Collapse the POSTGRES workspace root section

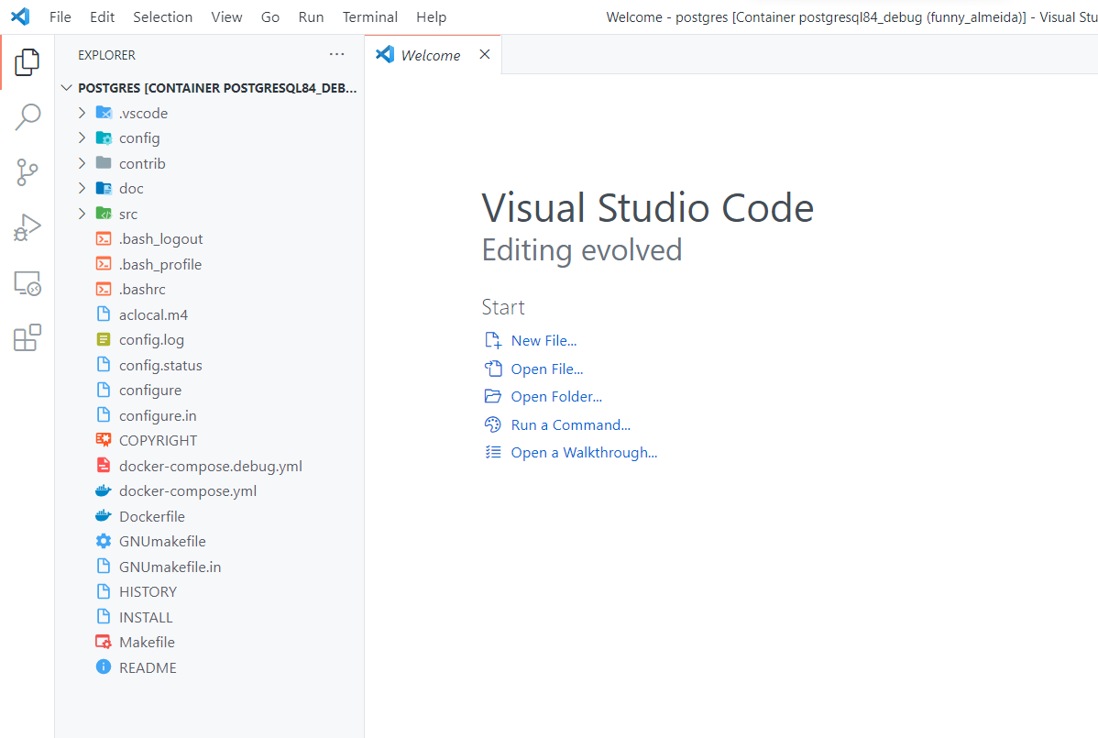(67, 87)
